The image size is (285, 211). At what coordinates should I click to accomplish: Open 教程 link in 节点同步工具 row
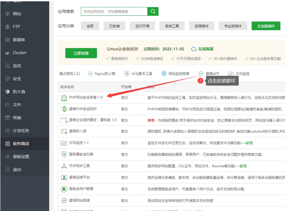tap(243, 166)
